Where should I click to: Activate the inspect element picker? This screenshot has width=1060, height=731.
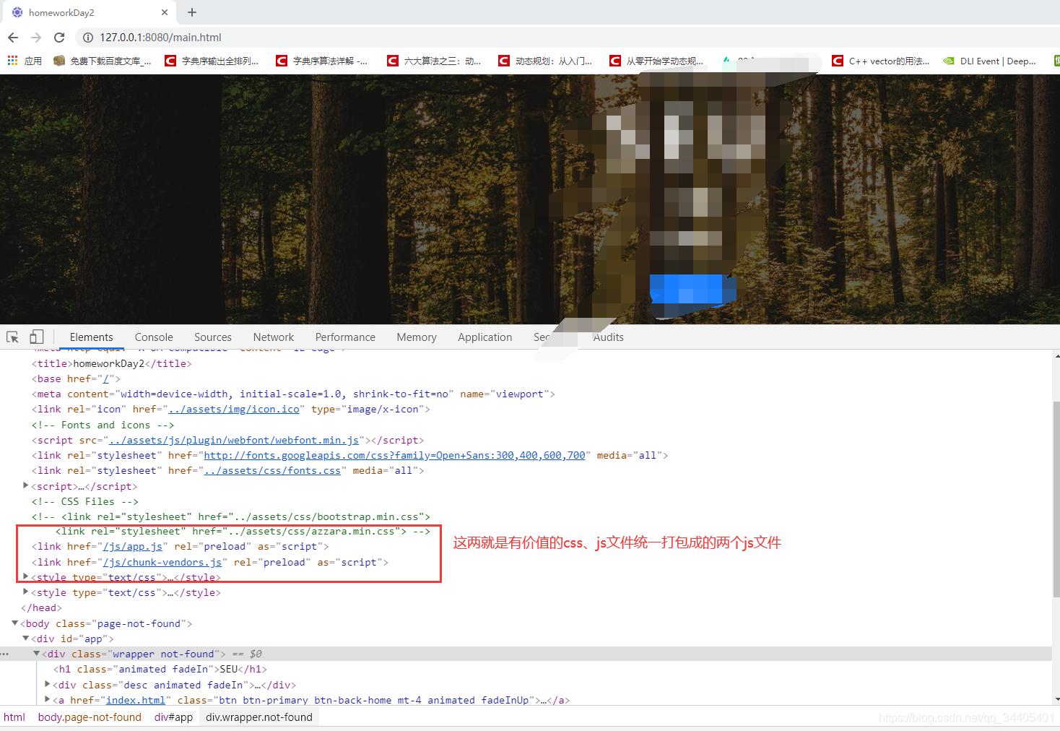(12, 337)
